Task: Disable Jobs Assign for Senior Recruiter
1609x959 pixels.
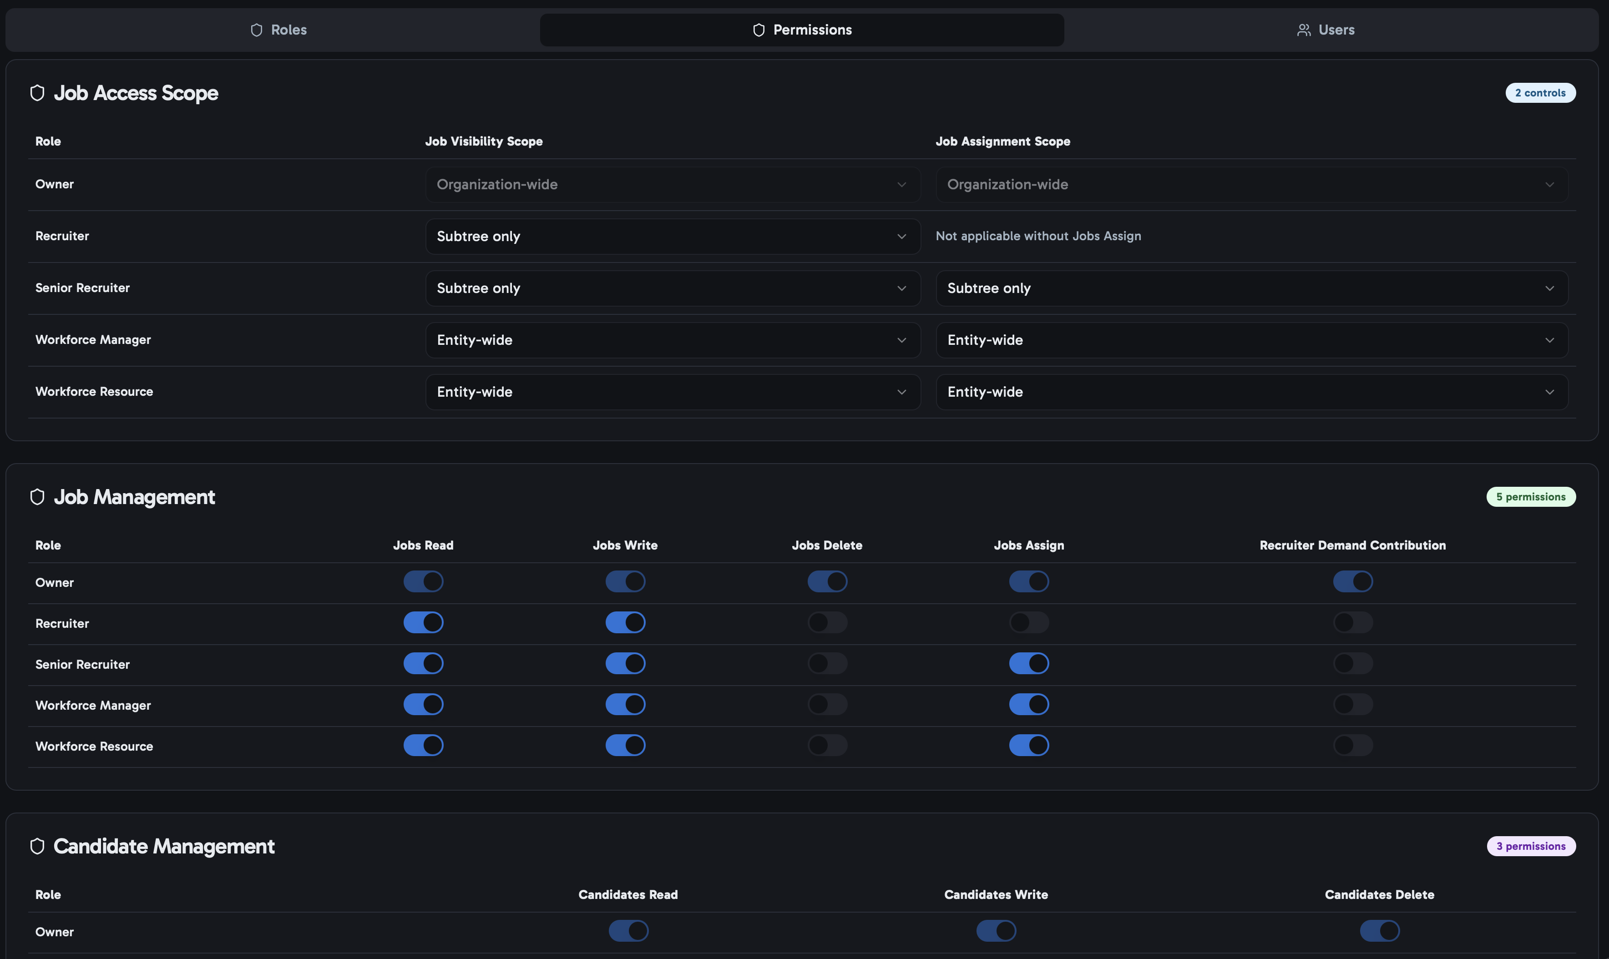Action: (1029, 664)
